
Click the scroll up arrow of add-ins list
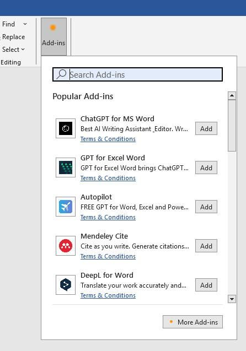click(x=232, y=95)
